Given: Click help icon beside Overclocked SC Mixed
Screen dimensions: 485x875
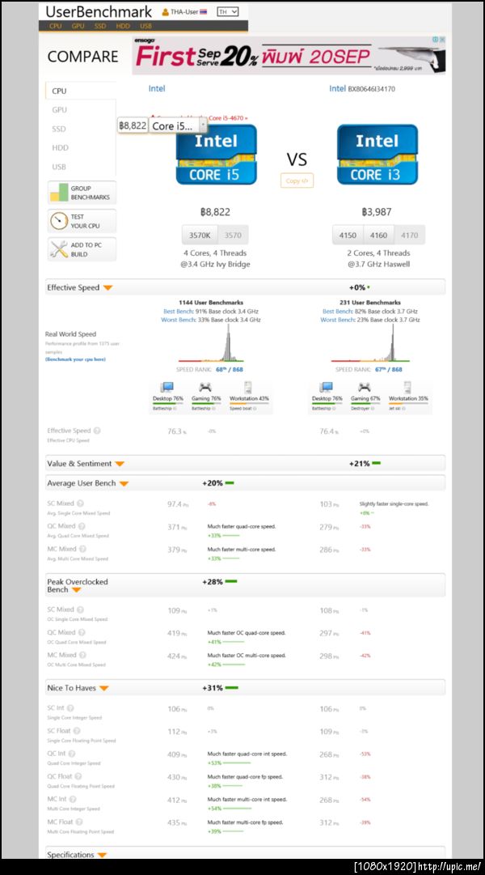Looking at the screenshot, I should click(80, 610).
